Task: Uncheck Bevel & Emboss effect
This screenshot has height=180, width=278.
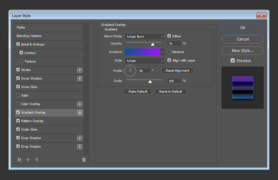Action: pyautogui.click(x=18, y=44)
